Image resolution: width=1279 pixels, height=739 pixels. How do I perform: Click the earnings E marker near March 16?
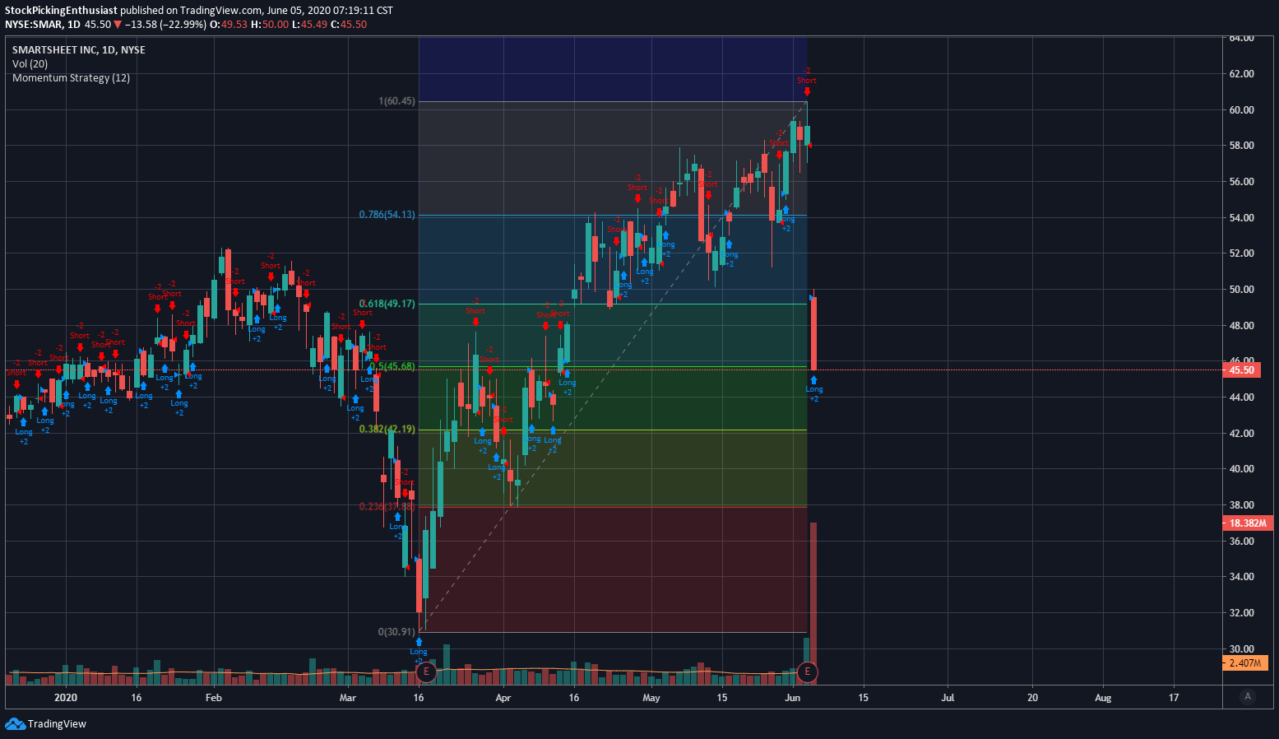click(x=425, y=672)
